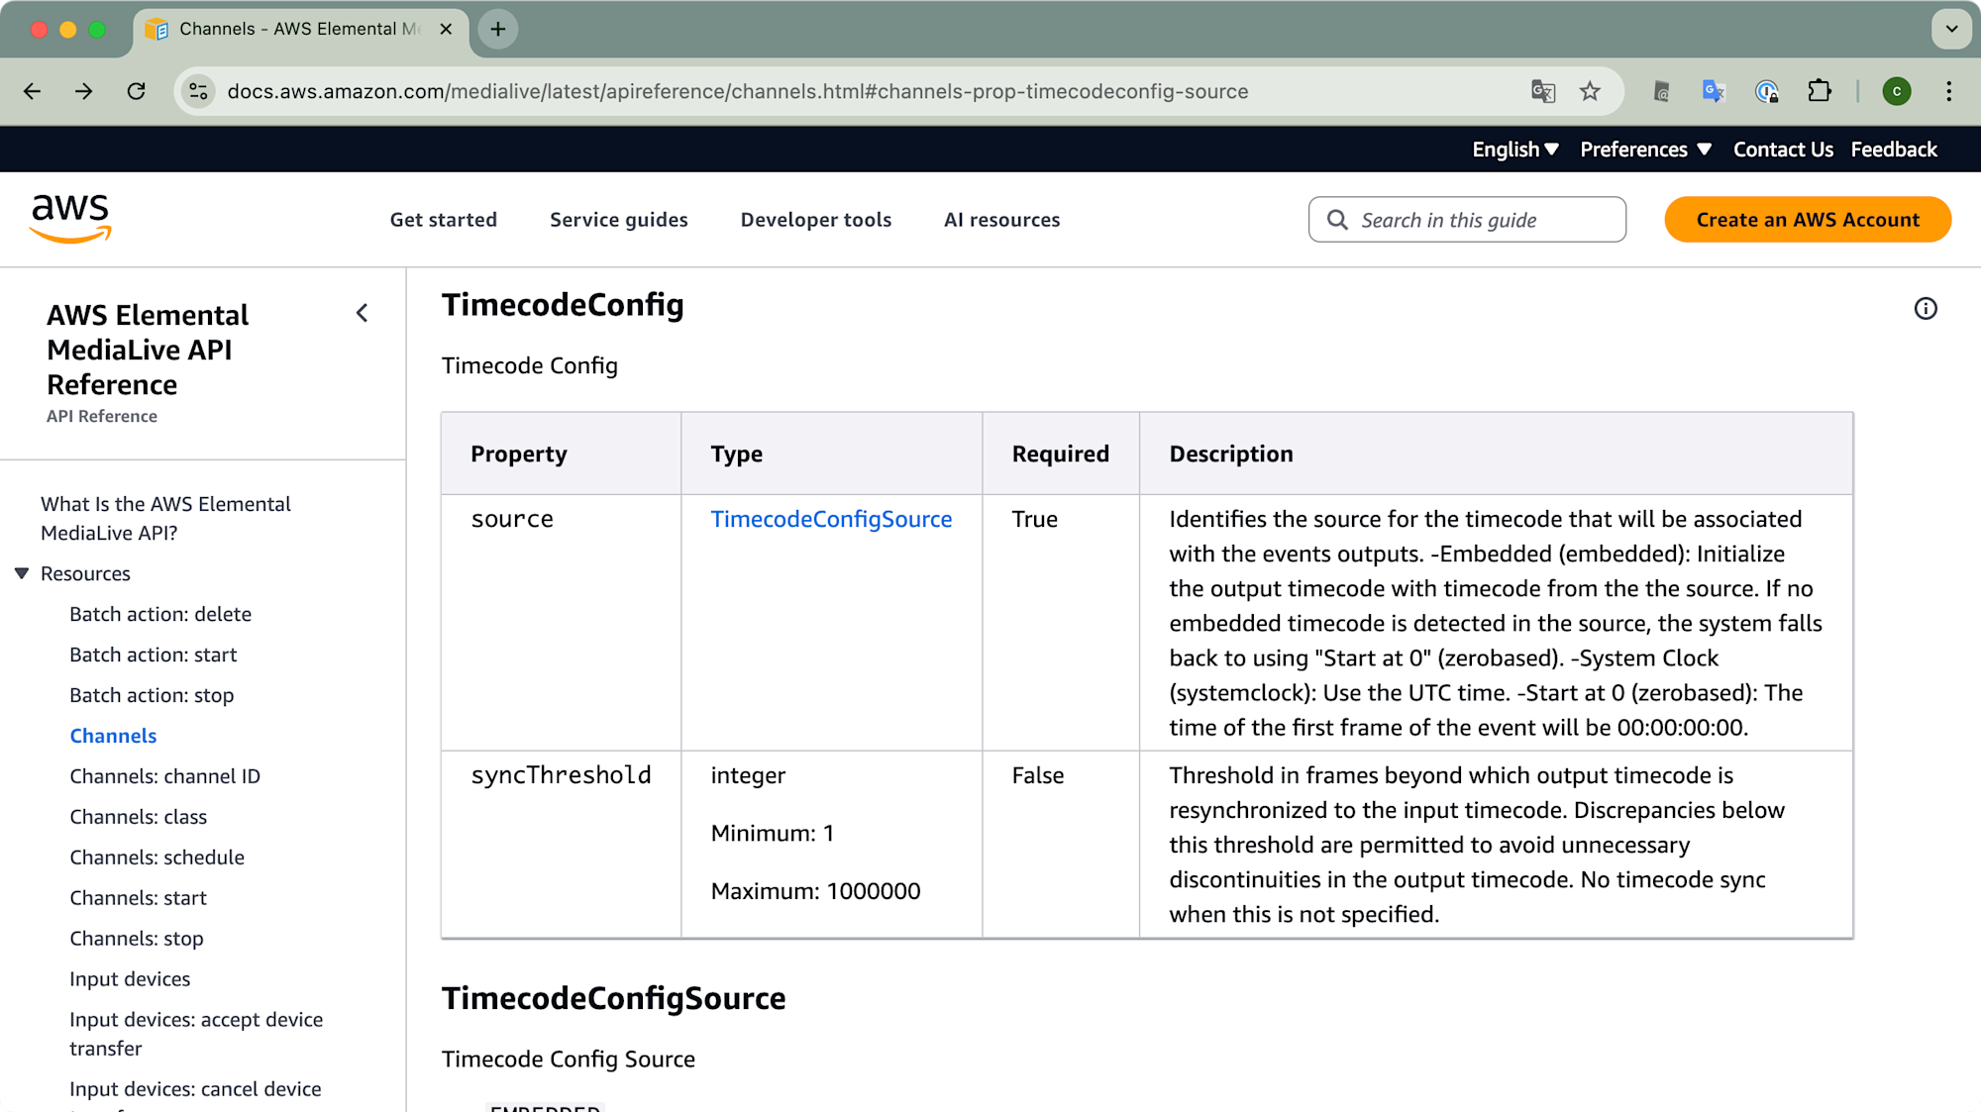This screenshot has width=1981, height=1112.
Task: Open Channels: channel ID page
Action: pyautogui.click(x=165, y=776)
